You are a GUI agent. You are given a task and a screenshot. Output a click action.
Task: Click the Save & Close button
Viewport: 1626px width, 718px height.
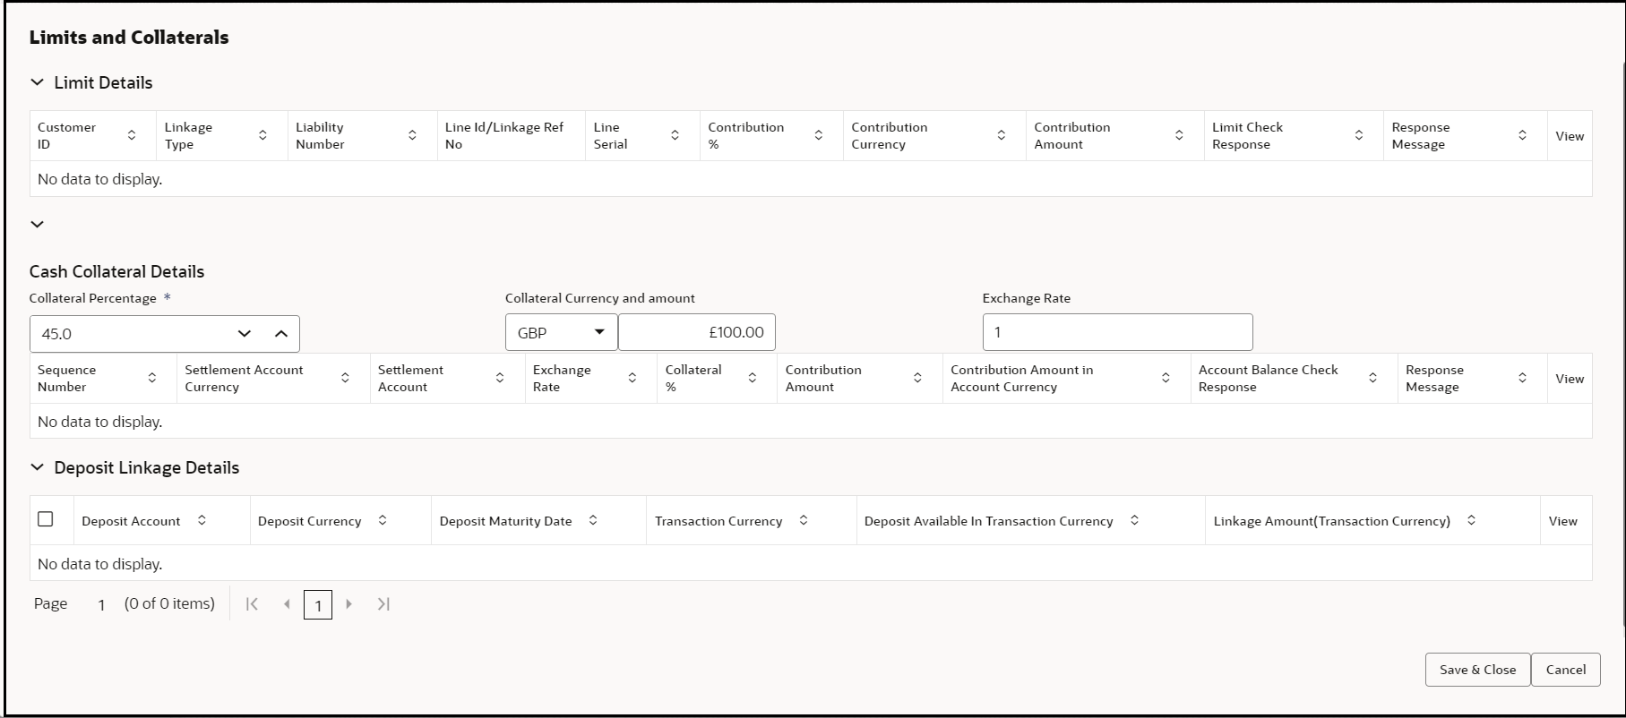1477,670
